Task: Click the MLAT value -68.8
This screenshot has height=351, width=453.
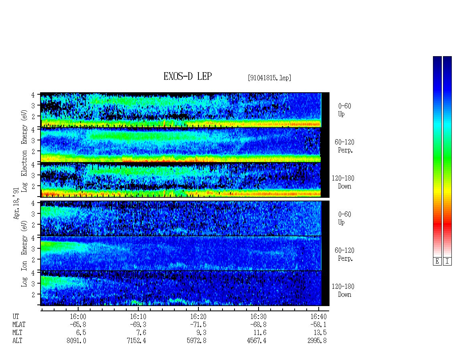Action: tap(258, 325)
